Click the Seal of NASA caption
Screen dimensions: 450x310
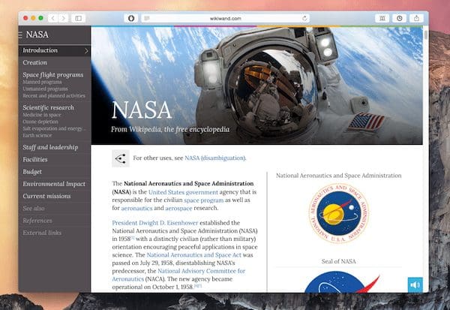point(339,261)
